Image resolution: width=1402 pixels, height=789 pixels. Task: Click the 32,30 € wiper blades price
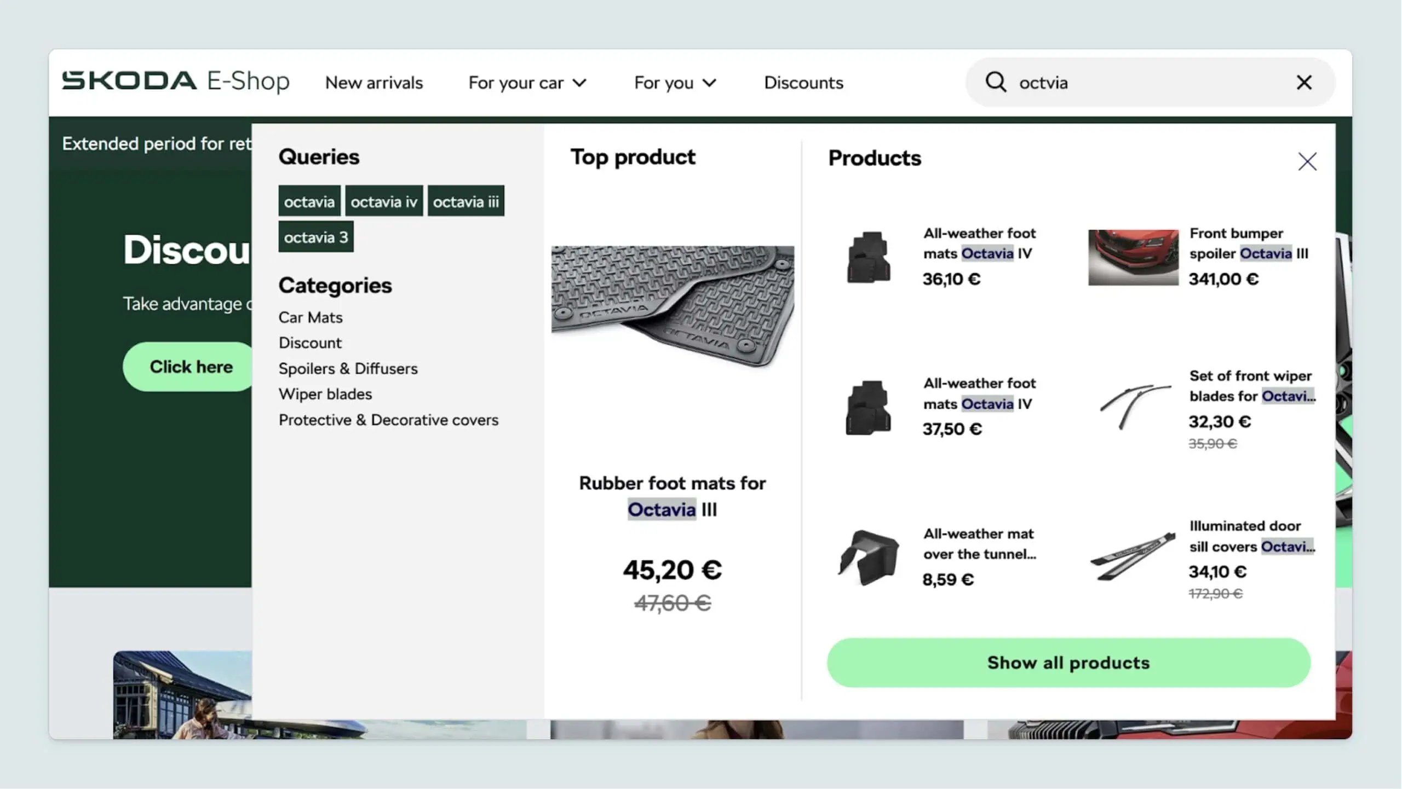1220,421
